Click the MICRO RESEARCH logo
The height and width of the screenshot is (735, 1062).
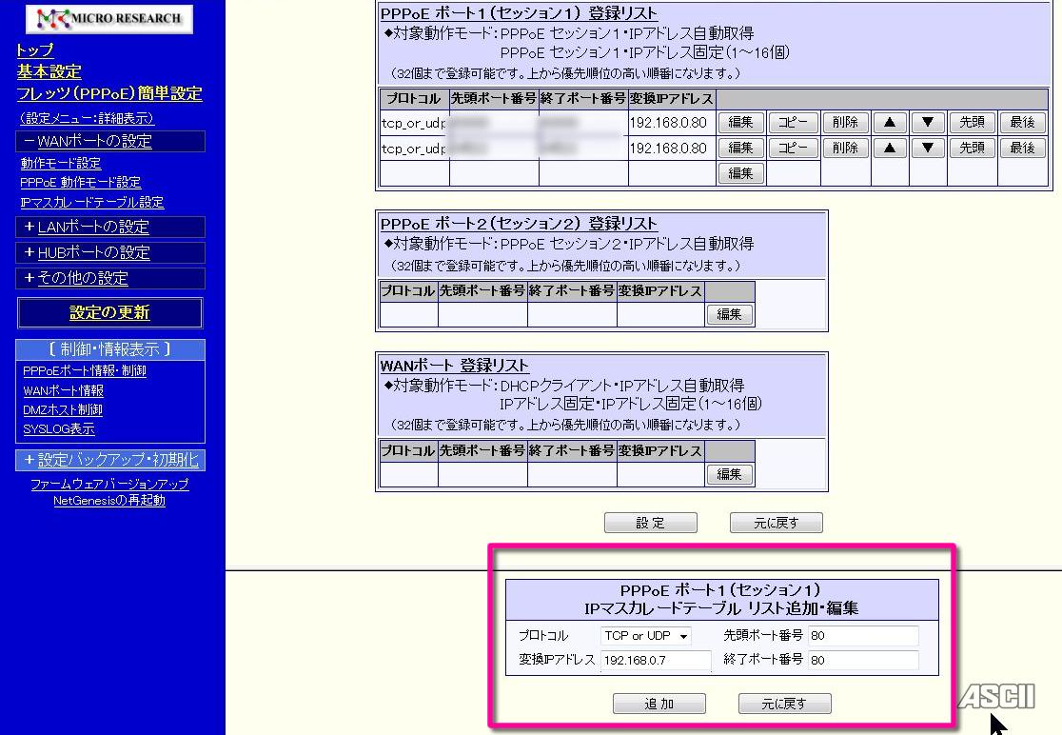coord(109,18)
